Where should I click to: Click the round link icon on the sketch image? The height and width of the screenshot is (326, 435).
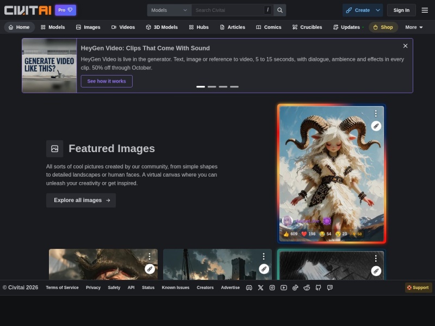[376, 271]
